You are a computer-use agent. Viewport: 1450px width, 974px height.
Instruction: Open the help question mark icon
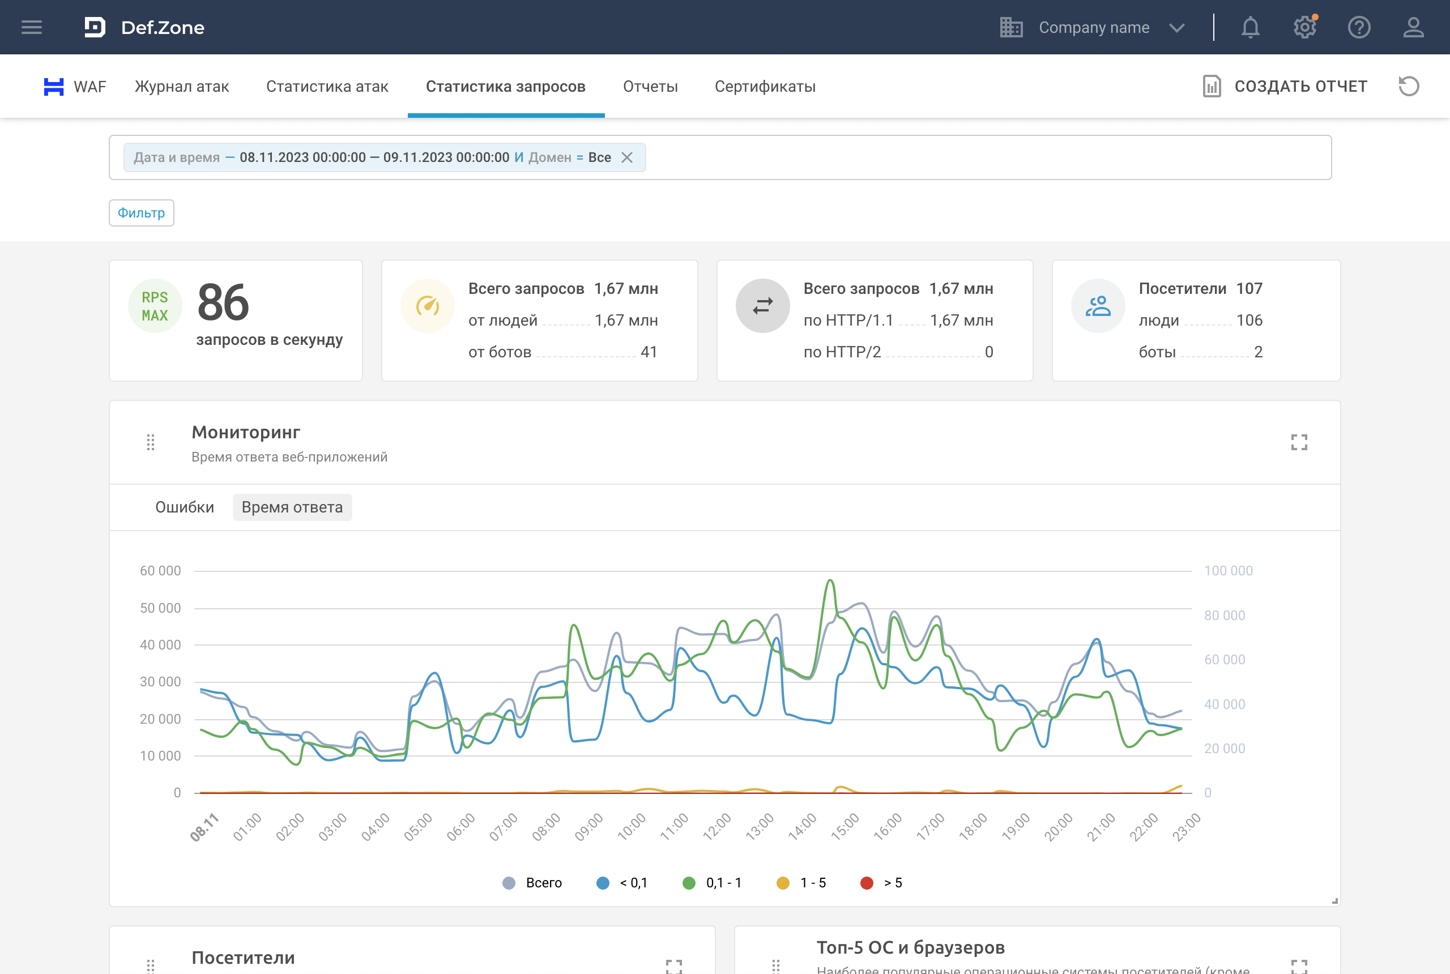point(1359,27)
